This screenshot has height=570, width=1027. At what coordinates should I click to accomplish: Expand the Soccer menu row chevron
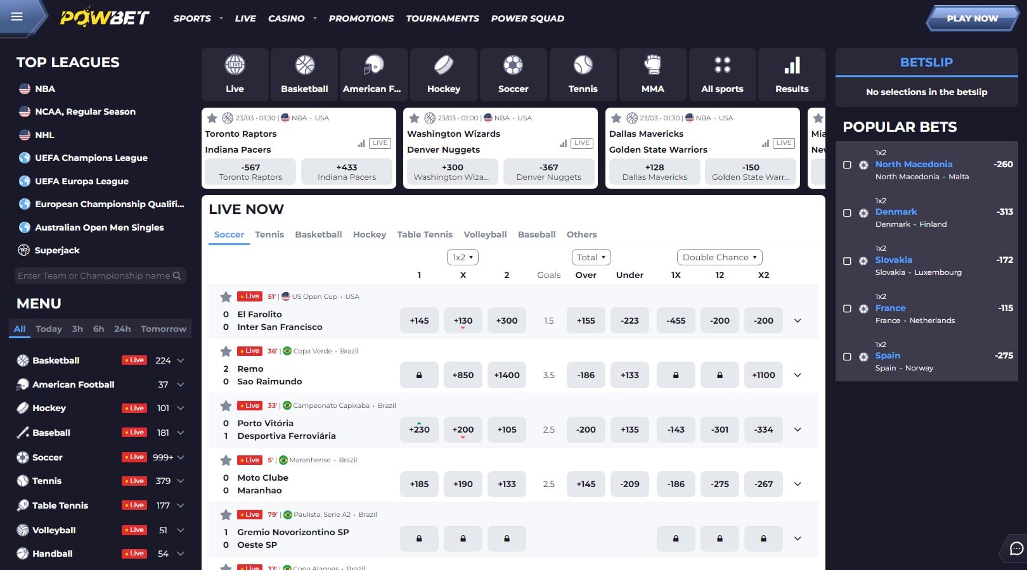click(181, 457)
